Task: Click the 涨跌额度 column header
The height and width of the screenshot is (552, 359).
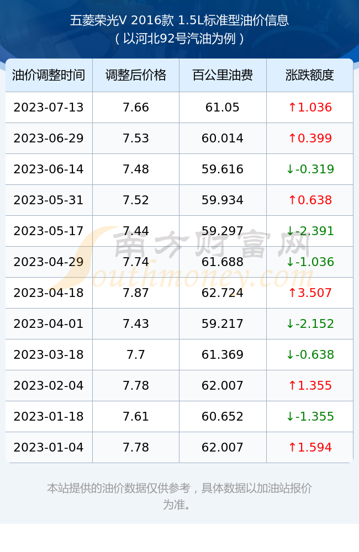Action: click(310, 75)
